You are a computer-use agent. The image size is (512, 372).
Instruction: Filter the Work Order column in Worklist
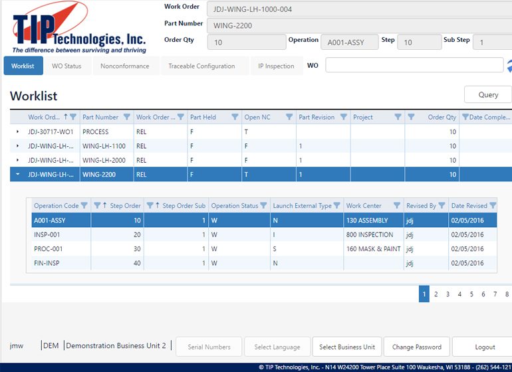(73, 117)
